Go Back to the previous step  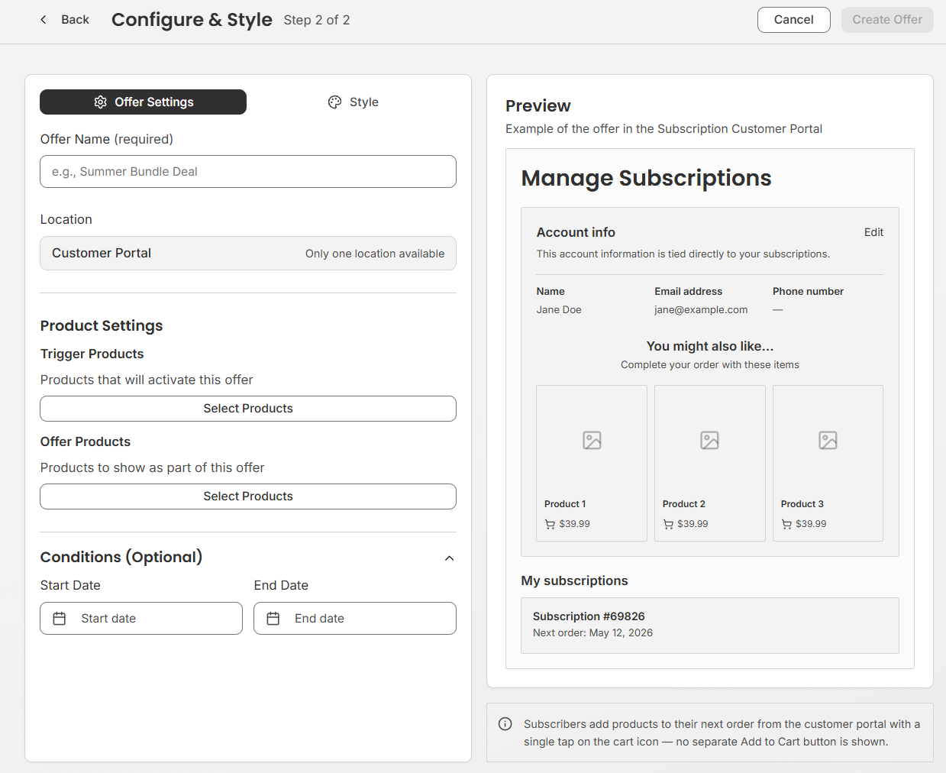coord(64,20)
